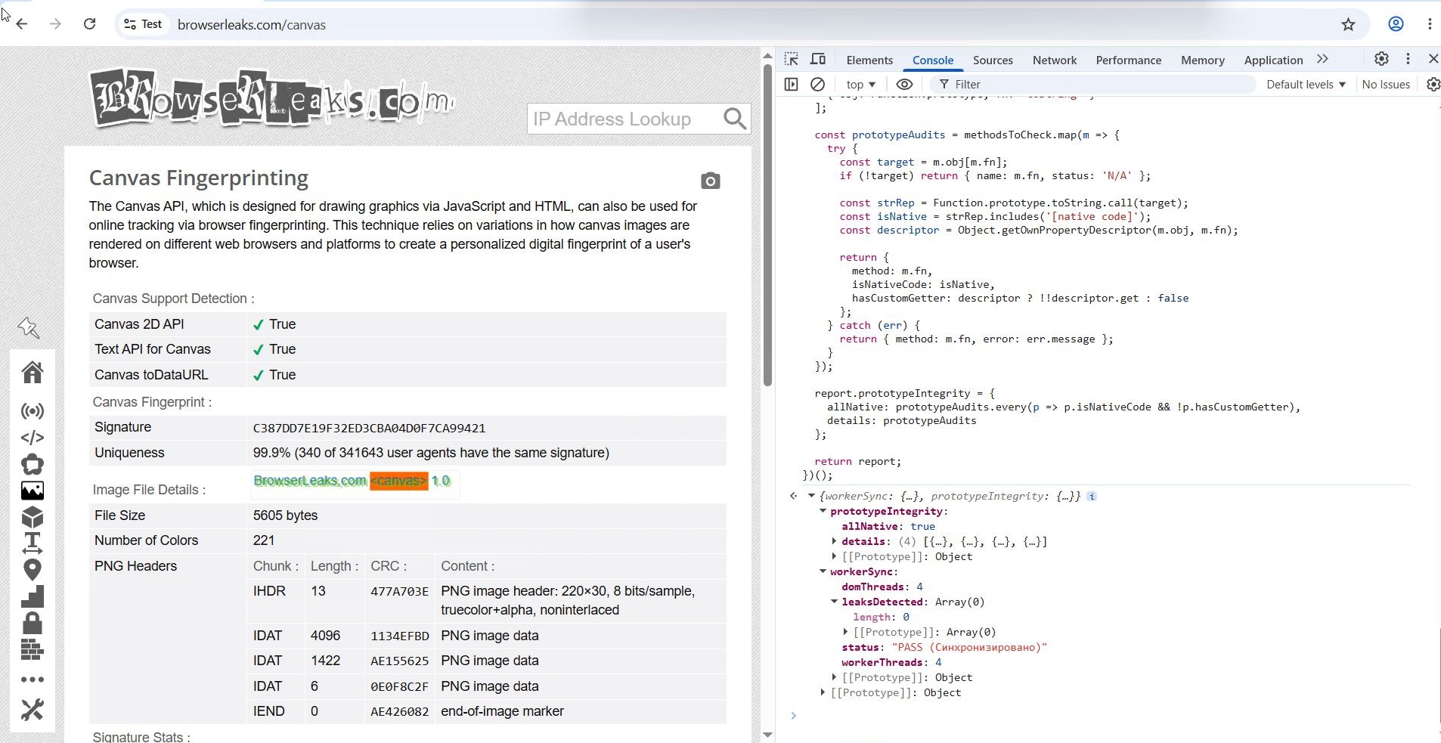The height and width of the screenshot is (743, 1441).
Task: Open the picture (canvas) sidebar icon
Action: [33, 491]
